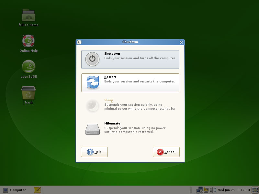Launch the Online Help desktop icon
259x194 pixels.
coord(28,44)
